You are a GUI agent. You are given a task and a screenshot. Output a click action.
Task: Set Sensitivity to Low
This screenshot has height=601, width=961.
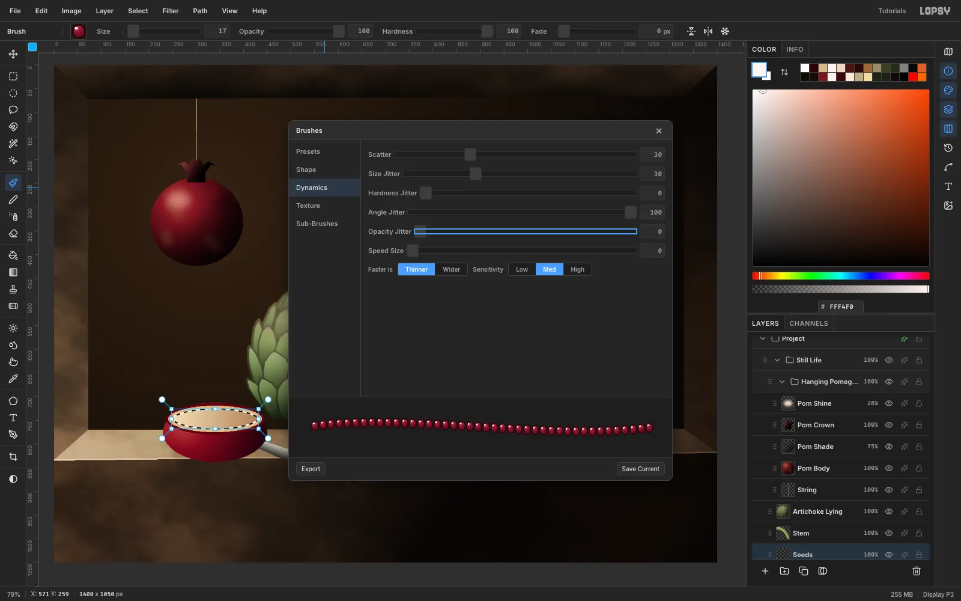[522, 269]
